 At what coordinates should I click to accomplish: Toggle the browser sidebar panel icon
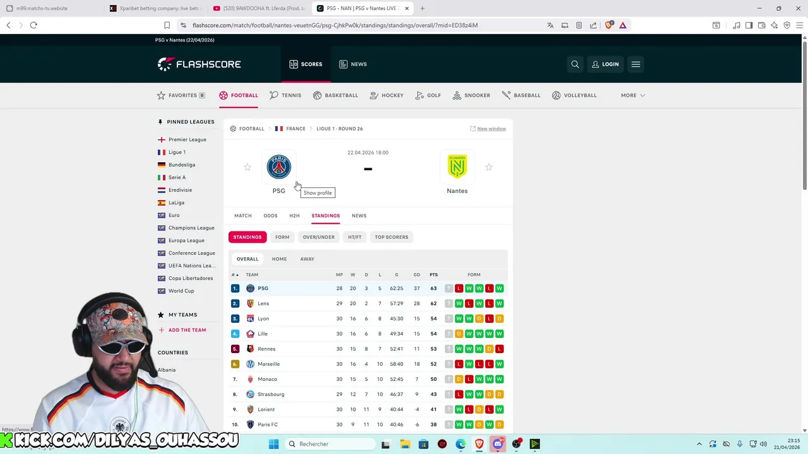coord(749,25)
